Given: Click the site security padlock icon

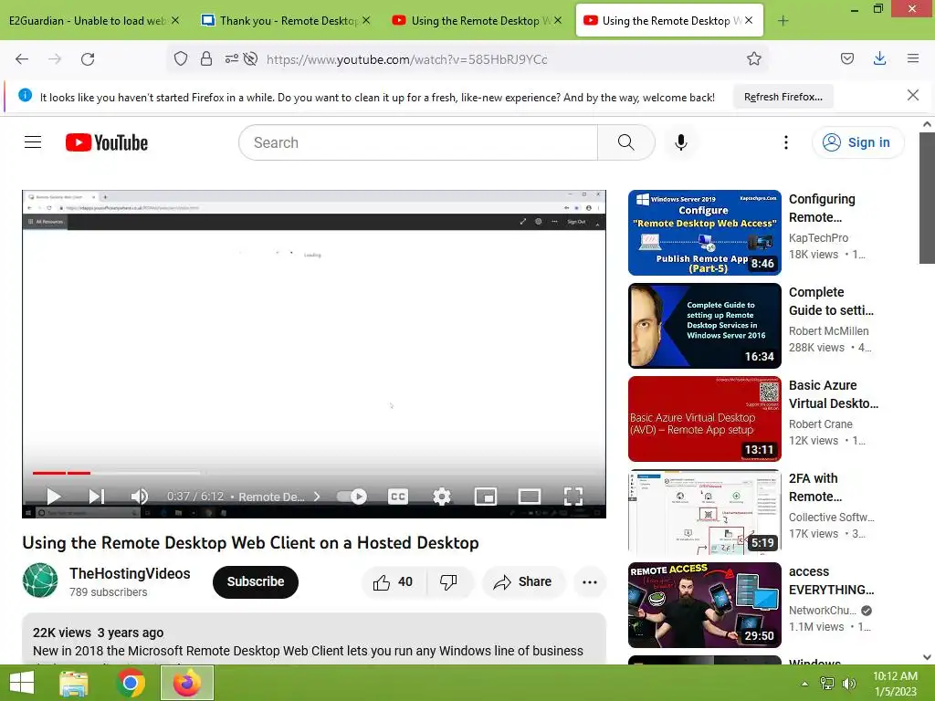Looking at the screenshot, I should point(206,58).
